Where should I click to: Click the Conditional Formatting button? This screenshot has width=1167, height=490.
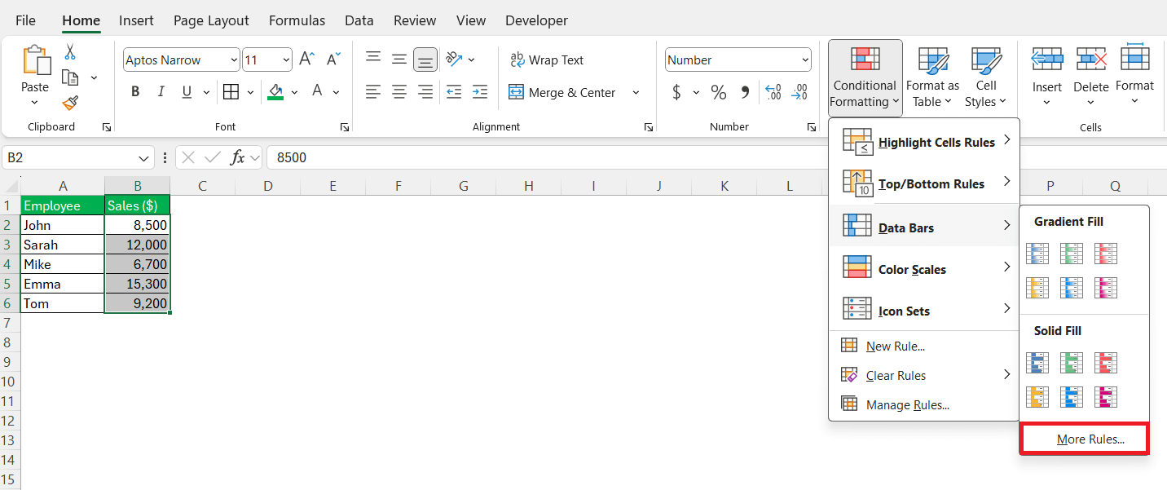pyautogui.click(x=865, y=77)
